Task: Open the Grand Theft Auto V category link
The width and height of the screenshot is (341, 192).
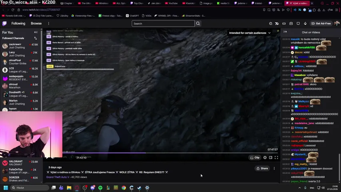Action: click(58, 177)
